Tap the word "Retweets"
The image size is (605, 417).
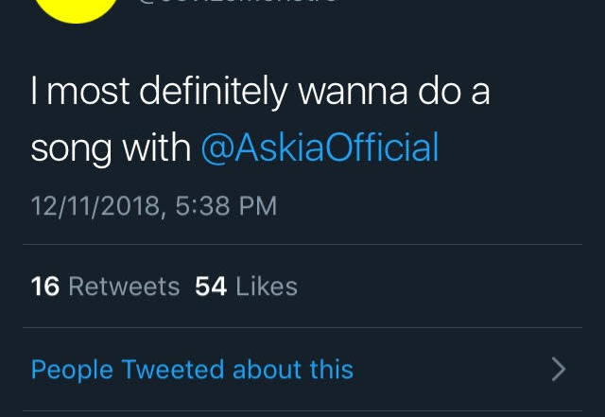pos(124,287)
